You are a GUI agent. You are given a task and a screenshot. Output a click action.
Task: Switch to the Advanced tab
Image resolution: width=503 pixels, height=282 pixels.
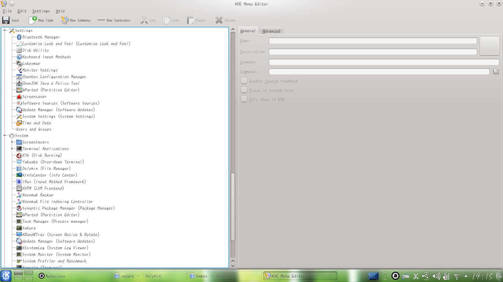coord(271,31)
